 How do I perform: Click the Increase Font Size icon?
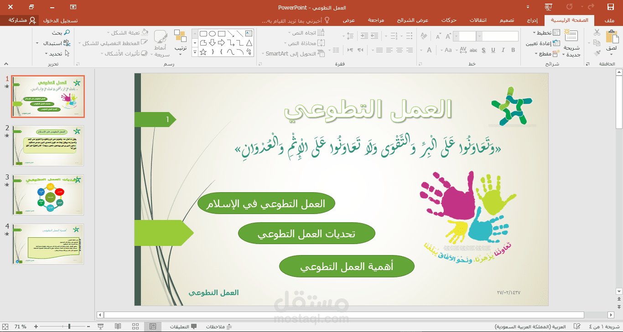coord(448,36)
